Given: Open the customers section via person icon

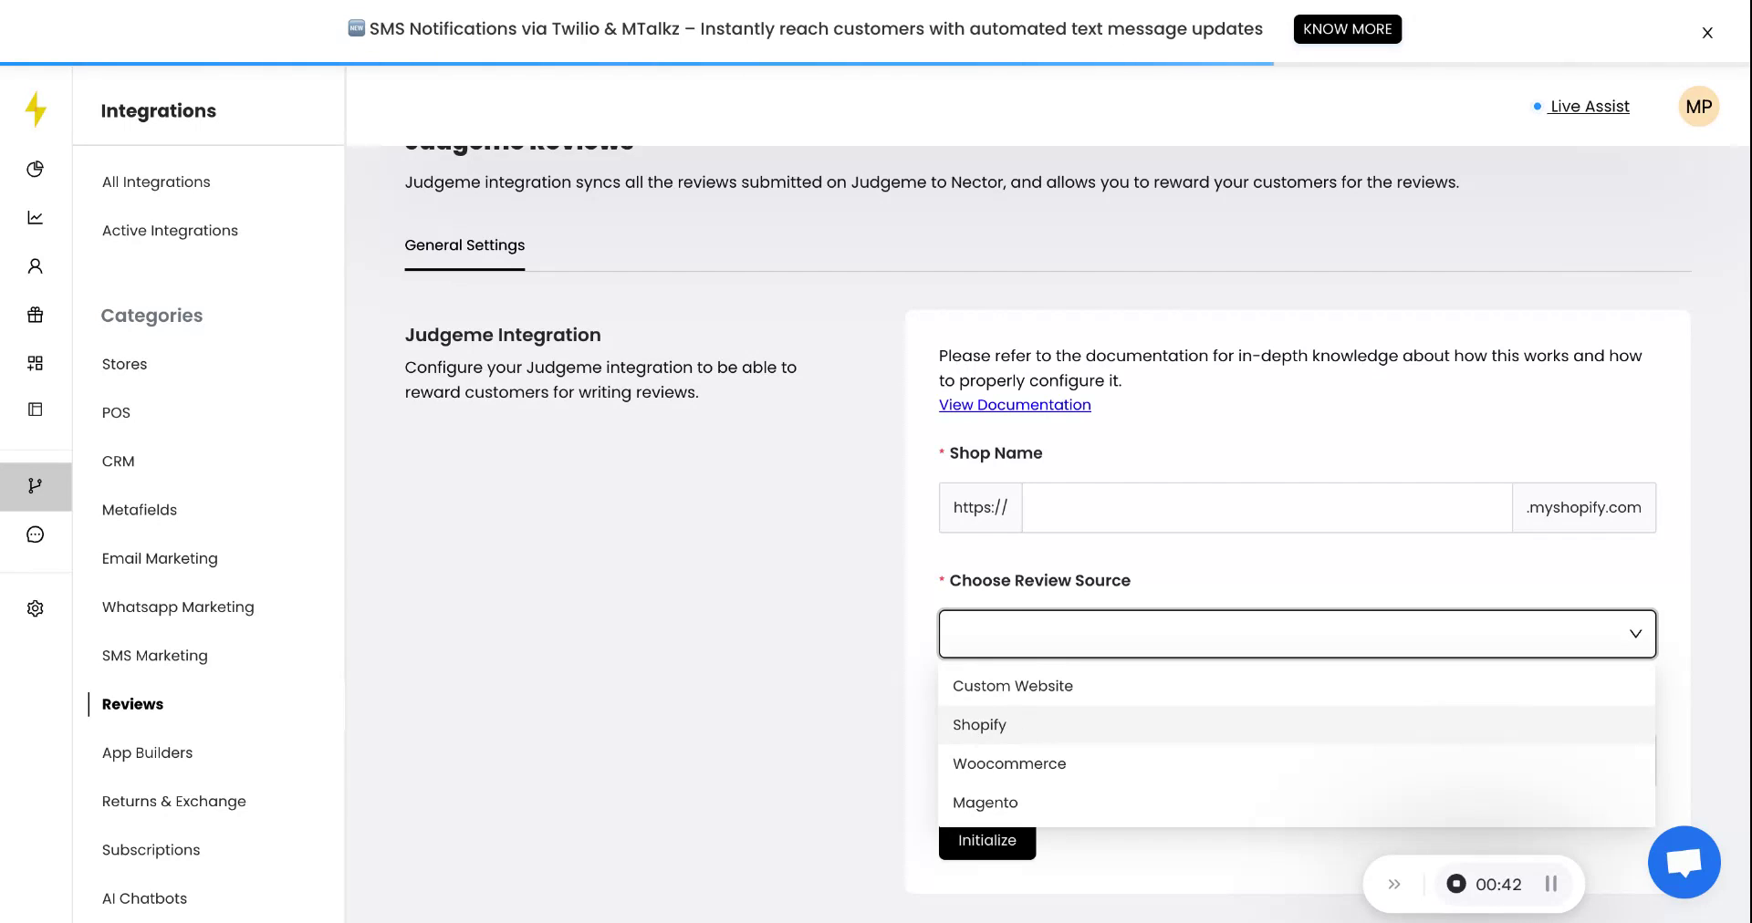Looking at the screenshot, I should [35, 265].
